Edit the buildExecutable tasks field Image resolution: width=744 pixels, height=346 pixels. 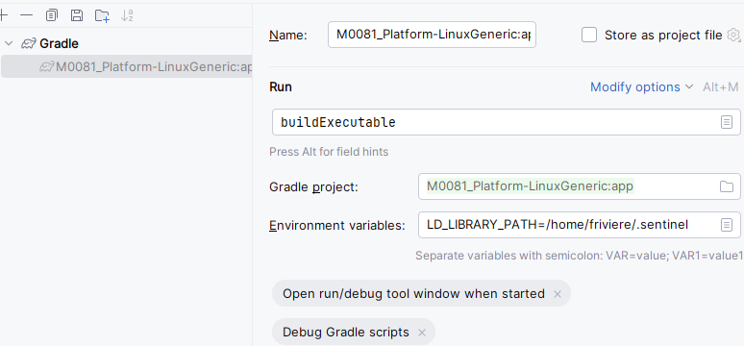pos(507,122)
